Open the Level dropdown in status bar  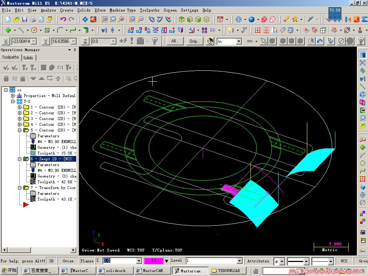pyautogui.click(x=240, y=261)
